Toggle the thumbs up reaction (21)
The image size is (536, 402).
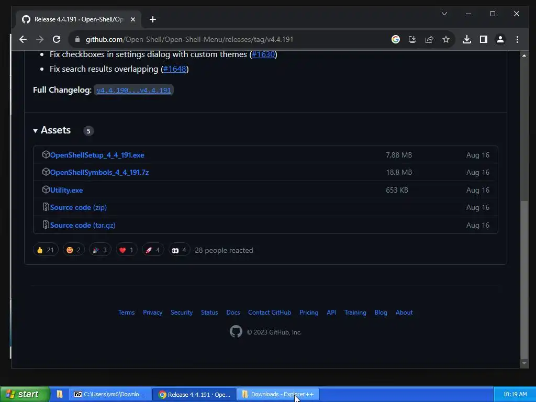pyautogui.click(x=46, y=250)
